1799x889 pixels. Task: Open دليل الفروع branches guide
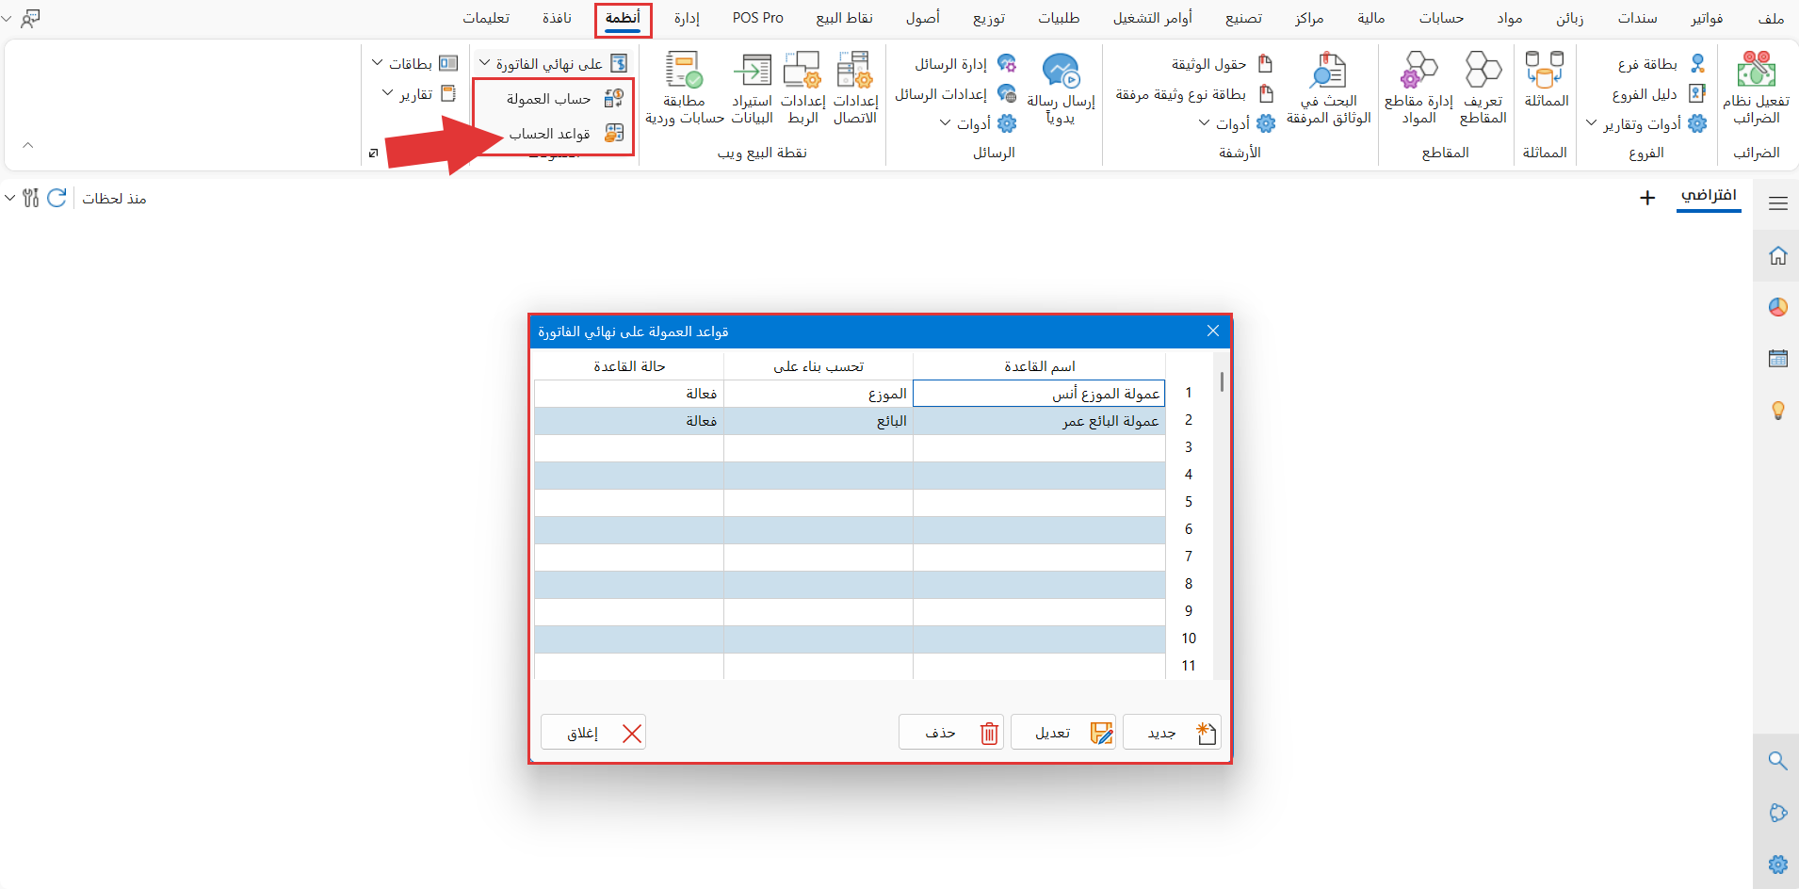[1659, 94]
